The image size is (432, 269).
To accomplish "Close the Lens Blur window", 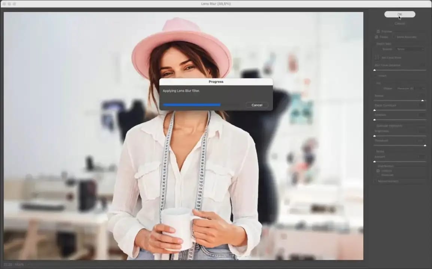I will pos(4,4).
